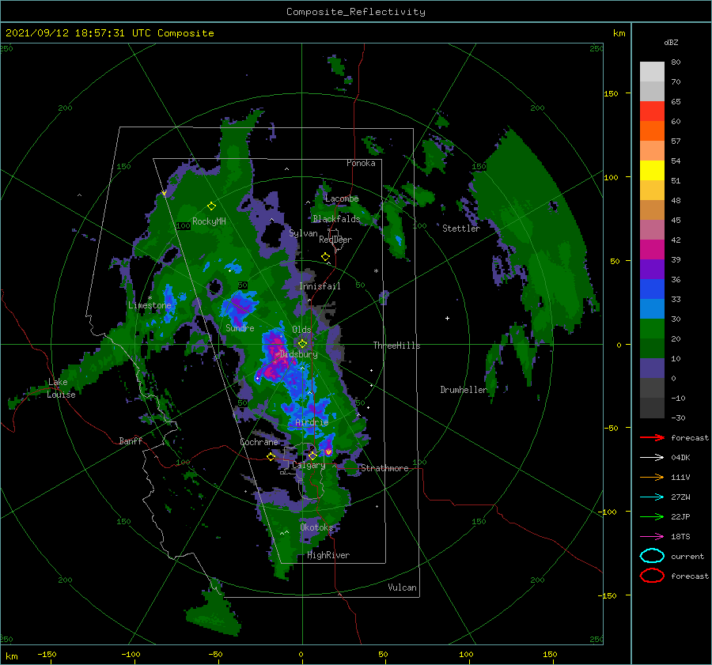Click the Vulcan city label

[402, 588]
